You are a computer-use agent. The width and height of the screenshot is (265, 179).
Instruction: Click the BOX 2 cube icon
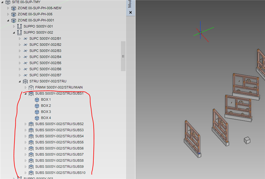[37, 106]
